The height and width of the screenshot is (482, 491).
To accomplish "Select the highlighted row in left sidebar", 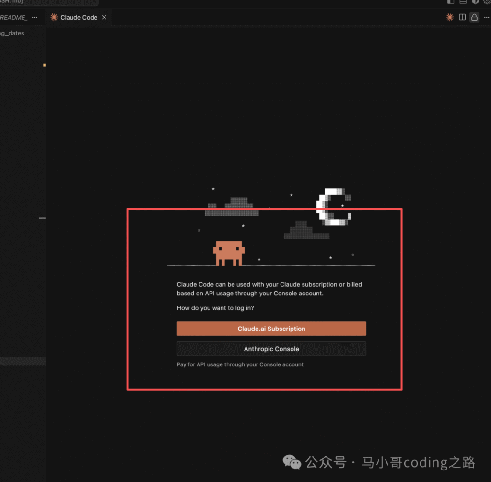I will pyautogui.click(x=23, y=361).
